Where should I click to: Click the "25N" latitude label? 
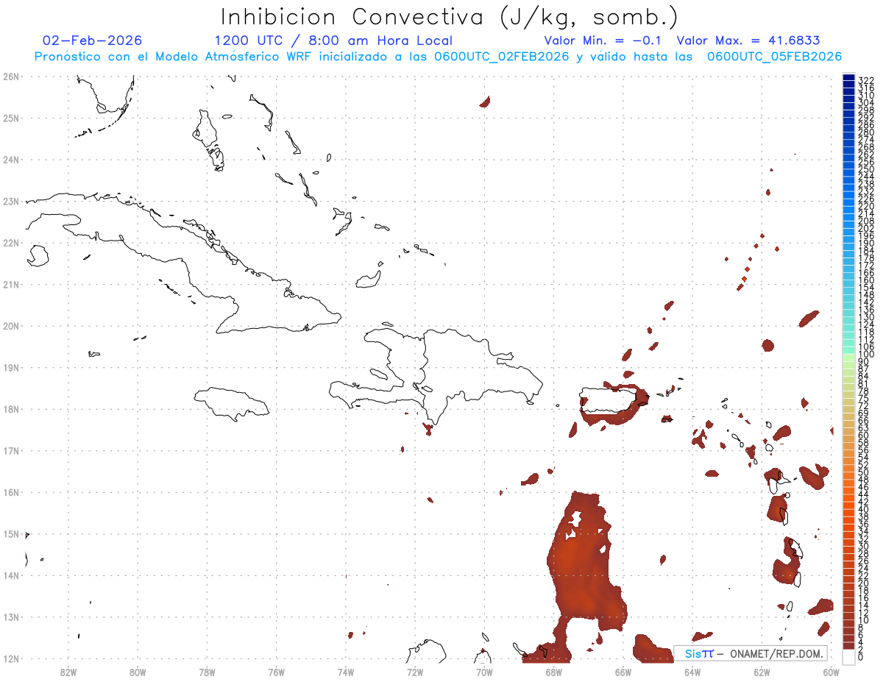10,118
